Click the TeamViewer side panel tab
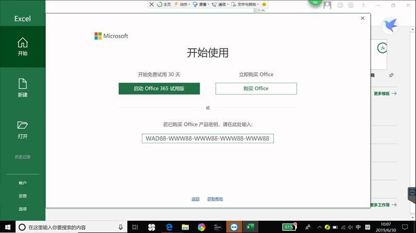This screenshot has height=233, width=416. 412,195
